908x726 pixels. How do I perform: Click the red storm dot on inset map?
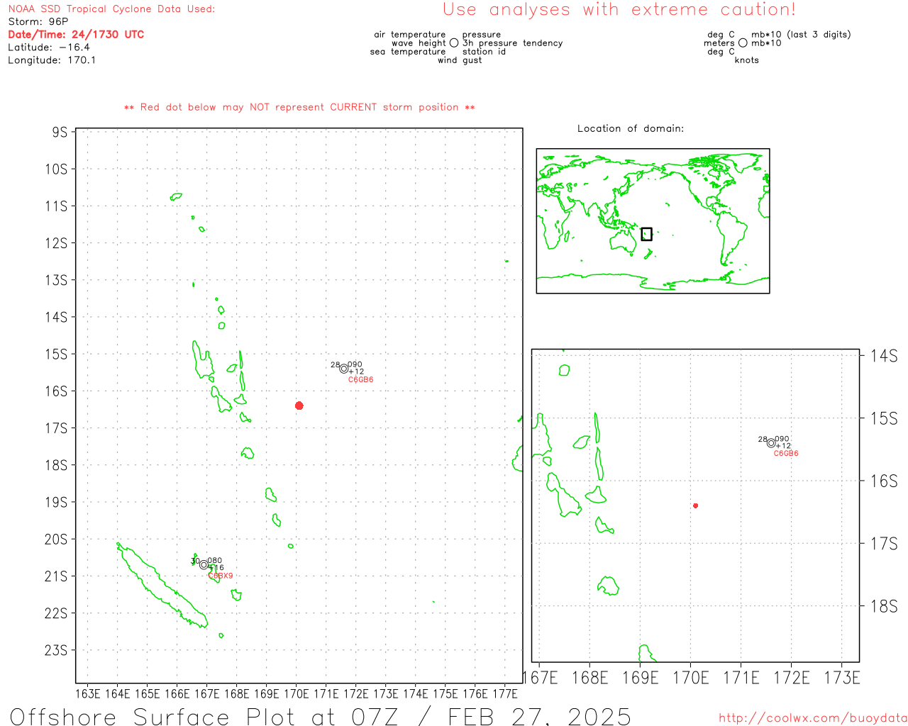click(x=696, y=506)
